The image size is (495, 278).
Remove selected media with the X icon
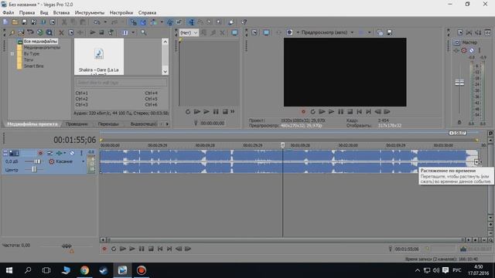point(62,32)
